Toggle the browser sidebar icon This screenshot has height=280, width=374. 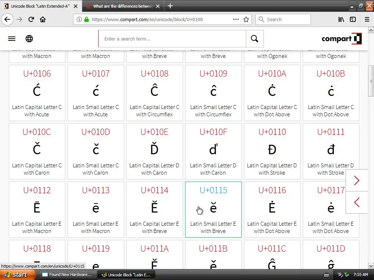point(353,19)
